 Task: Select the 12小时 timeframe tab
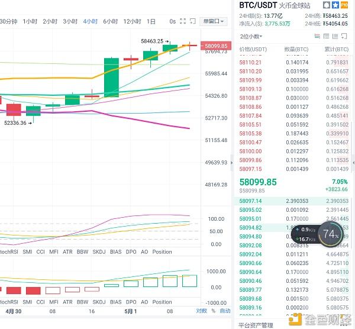(x=131, y=21)
